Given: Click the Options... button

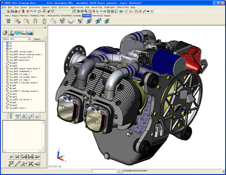Looking at the screenshot, I should tap(37, 39).
